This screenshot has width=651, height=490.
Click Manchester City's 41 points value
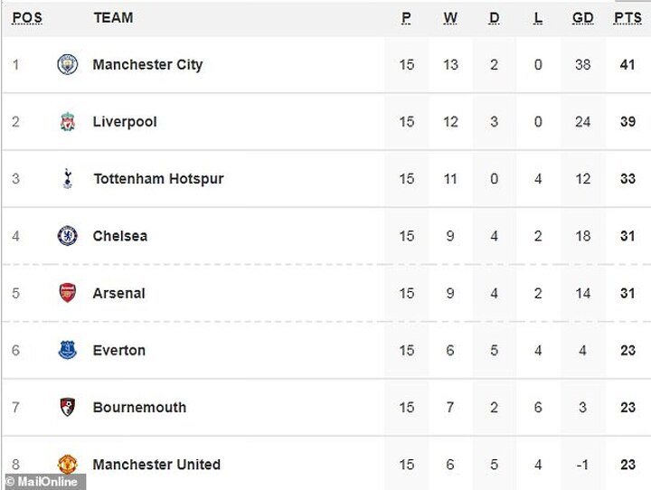click(x=627, y=65)
